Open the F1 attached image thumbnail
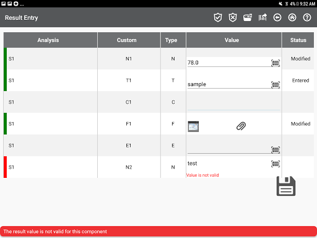The height and width of the screenshot is (238, 317). tap(193, 126)
